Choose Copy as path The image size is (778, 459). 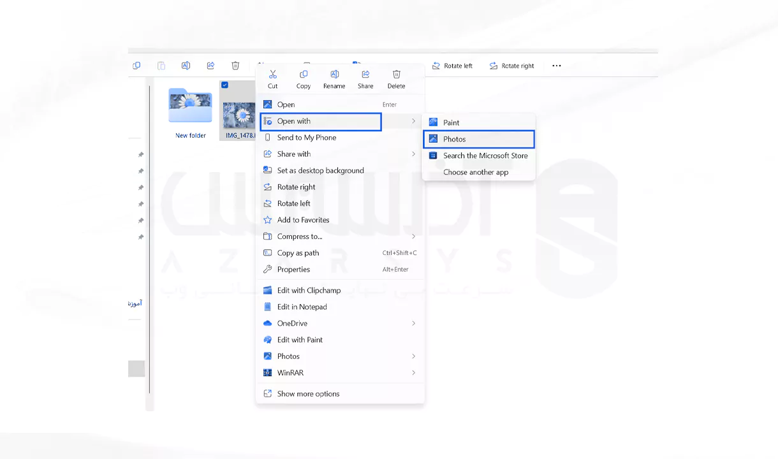[341, 253]
